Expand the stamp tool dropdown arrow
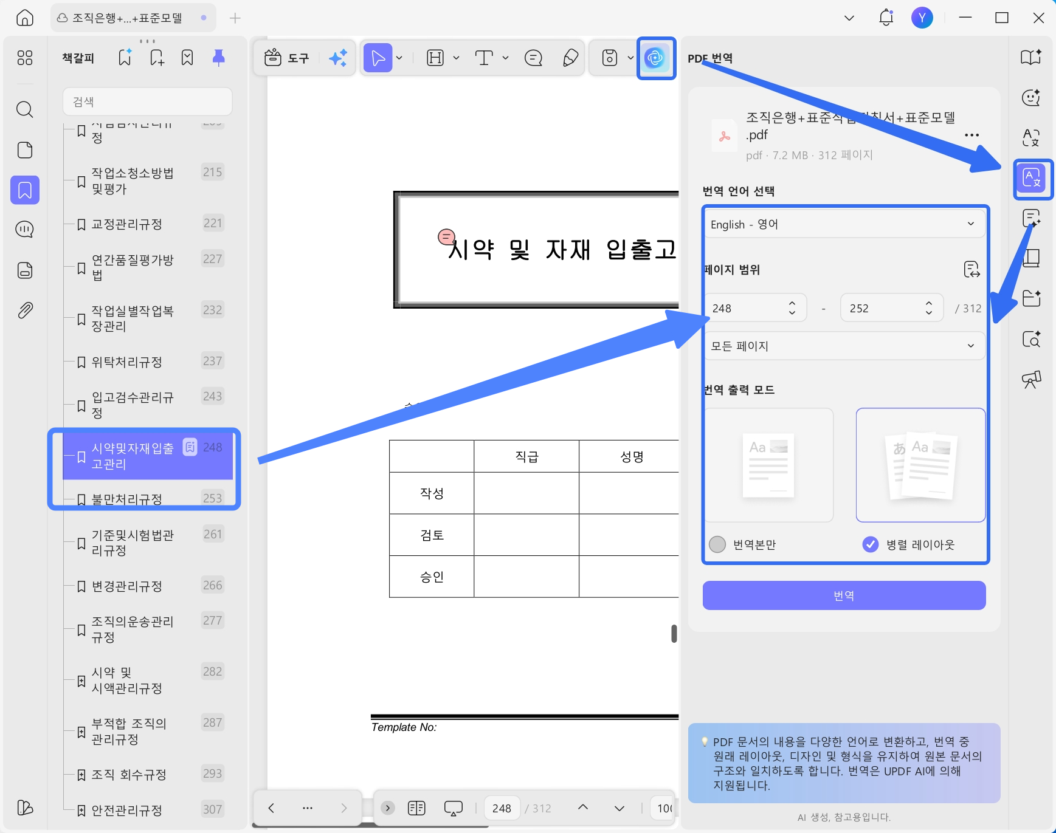Viewport: 1056px width, 833px height. coord(630,58)
